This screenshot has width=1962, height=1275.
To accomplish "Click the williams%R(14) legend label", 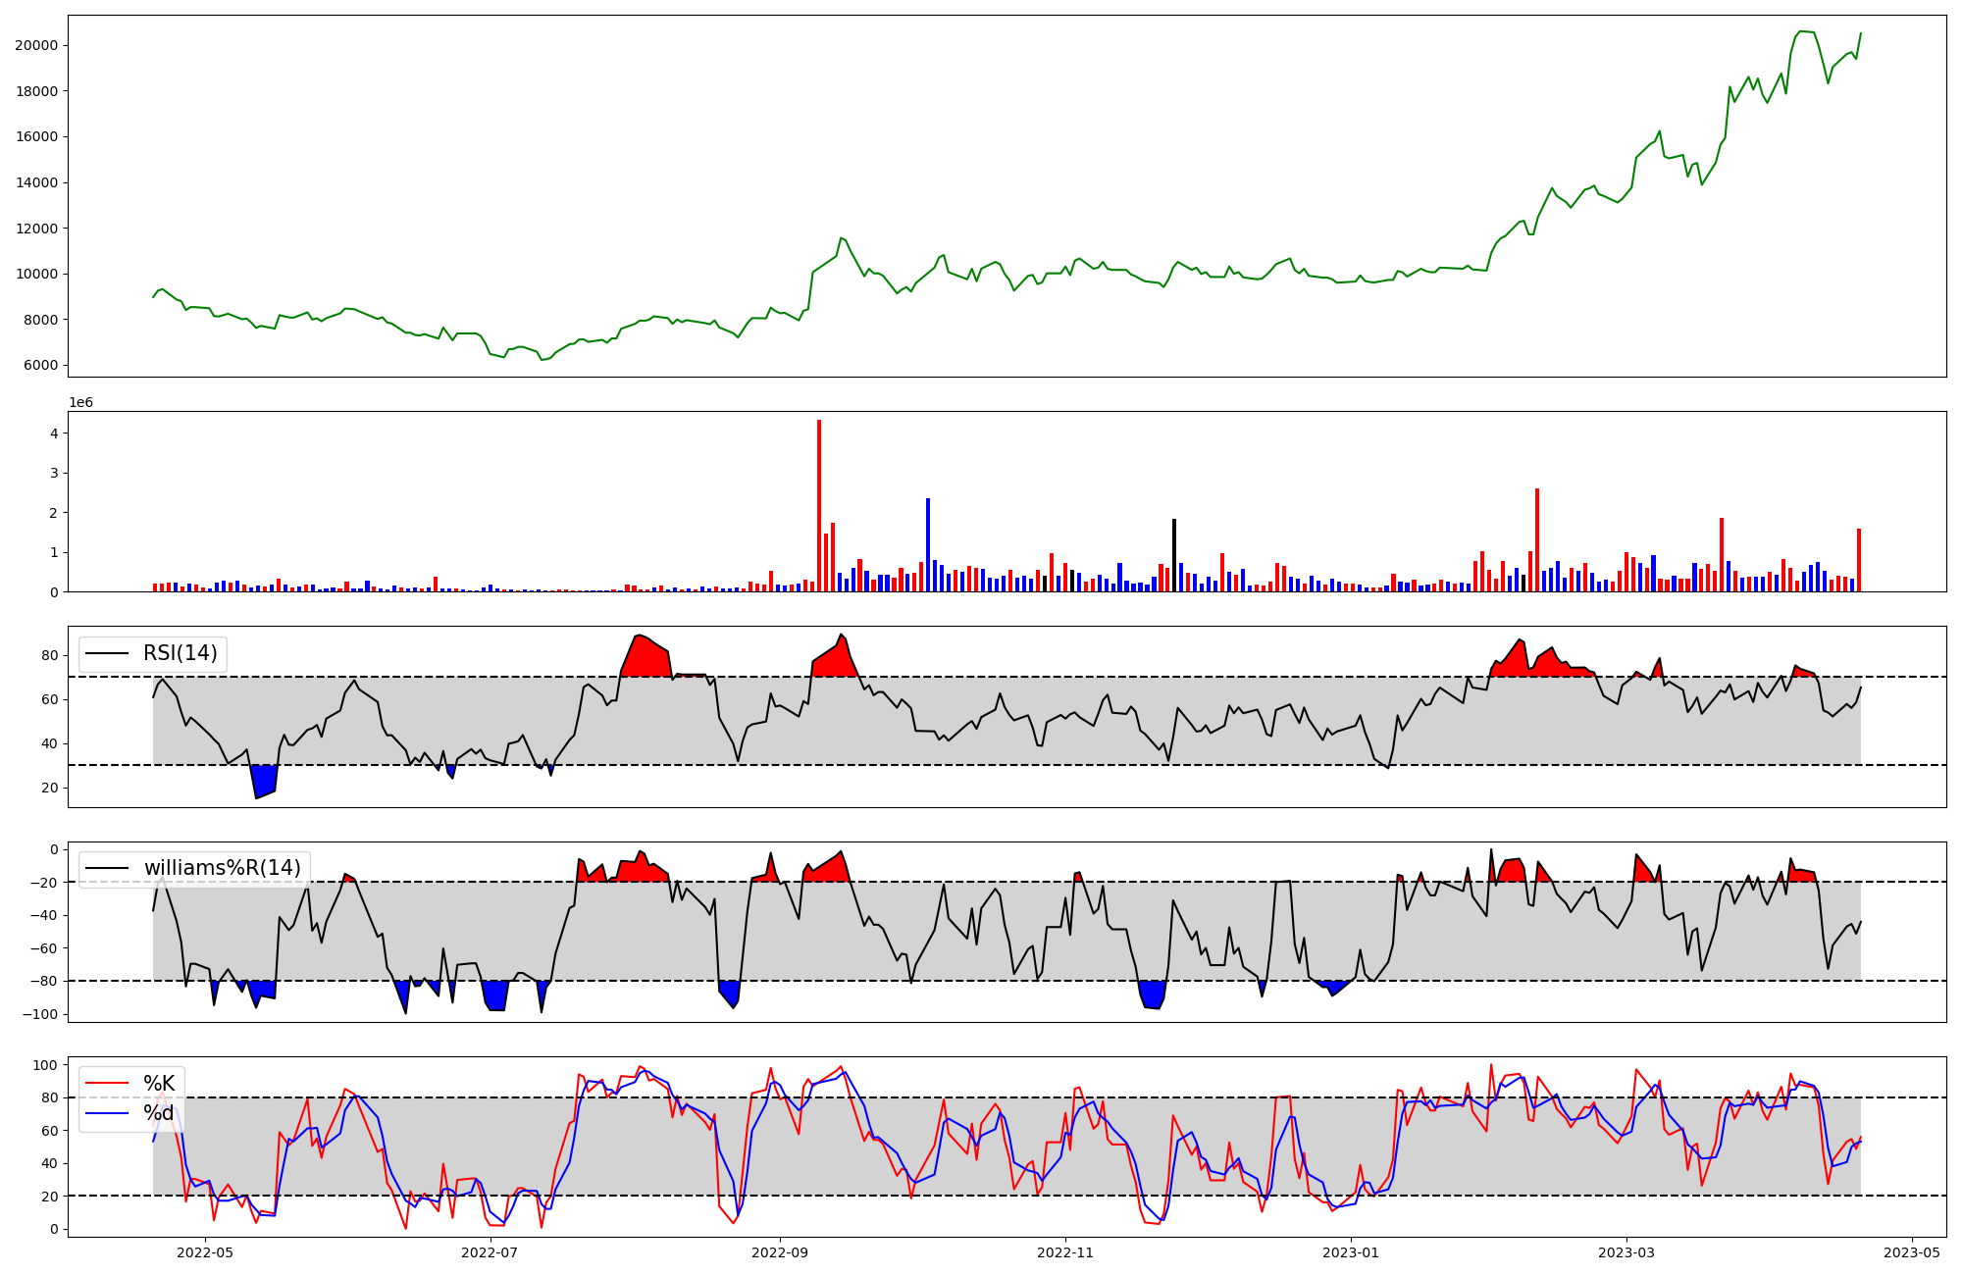I will coord(222,868).
